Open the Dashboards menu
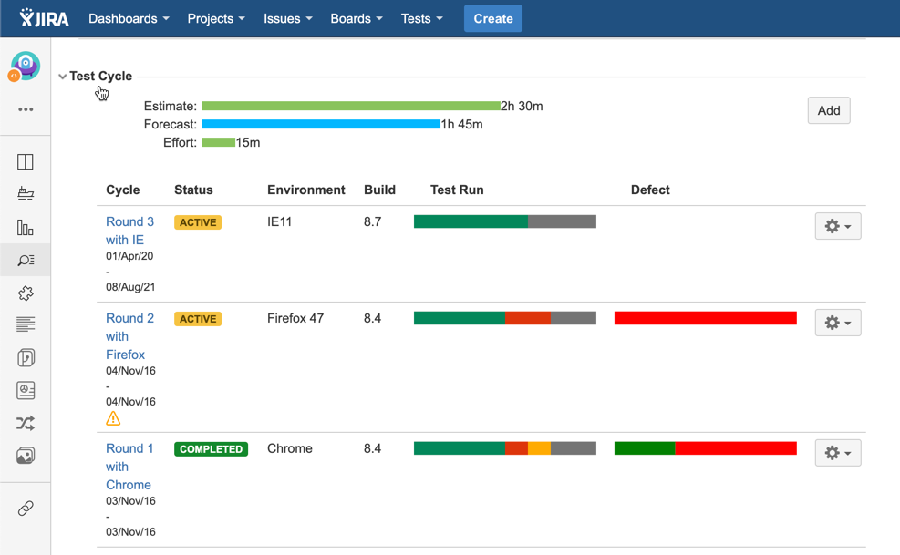 pos(129,18)
